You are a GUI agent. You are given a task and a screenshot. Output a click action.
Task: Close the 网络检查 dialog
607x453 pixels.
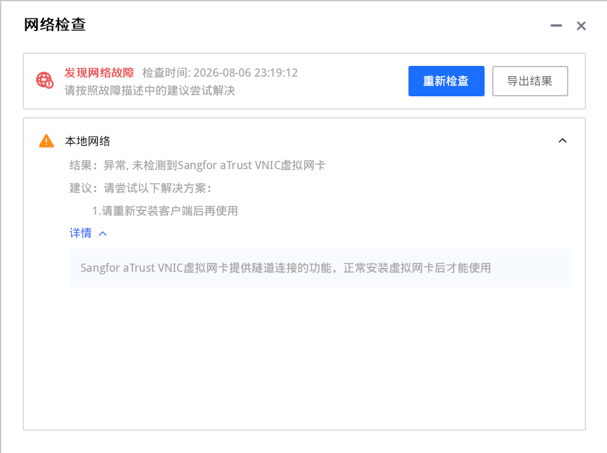[581, 26]
